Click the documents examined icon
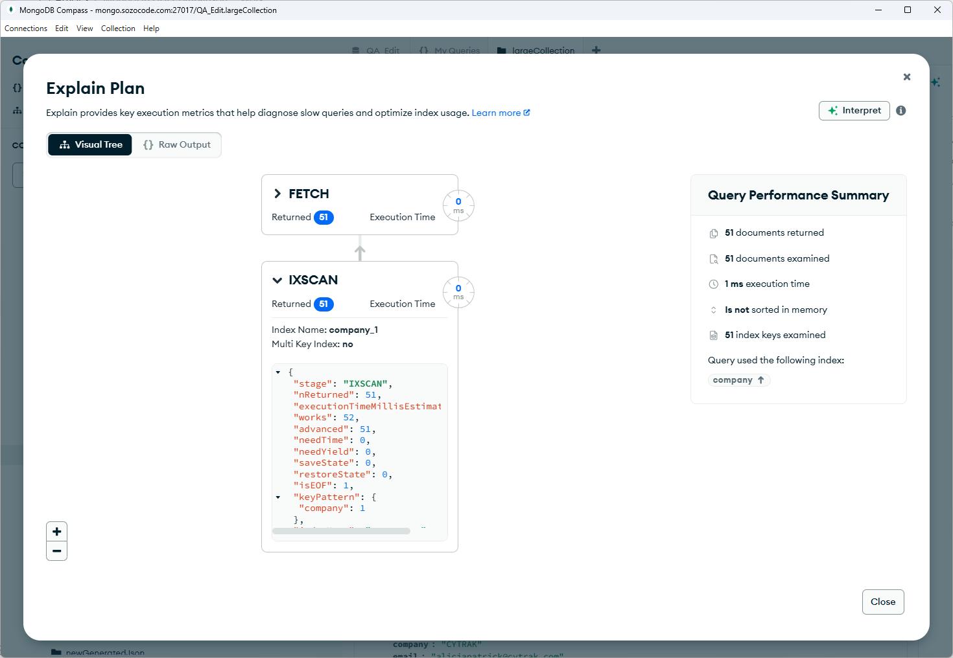This screenshot has width=953, height=658. (714, 259)
